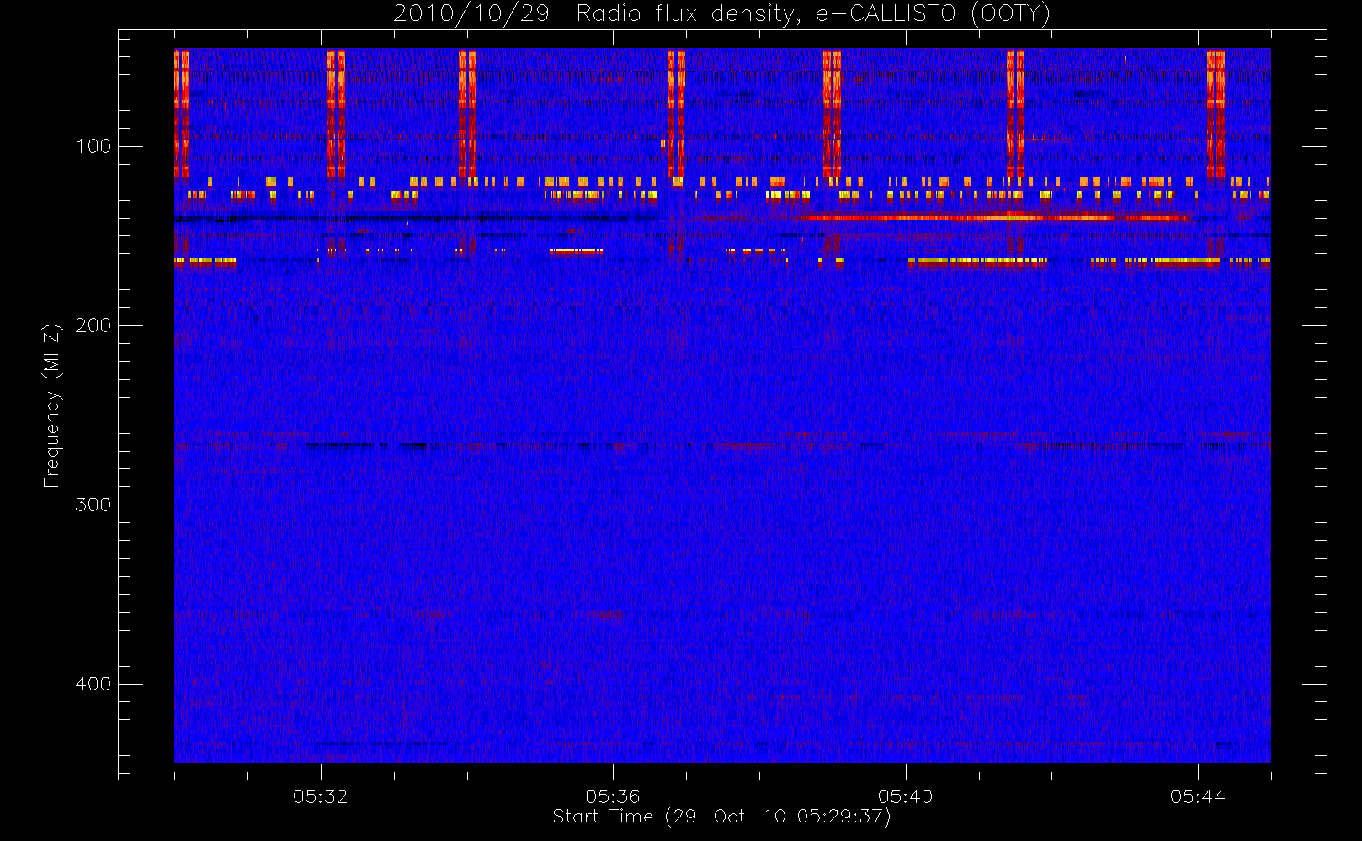Image resolution: width=1362 pixels, height=841 pixels.
Task: Select the 100 frequency tick label
Action: 93,146
